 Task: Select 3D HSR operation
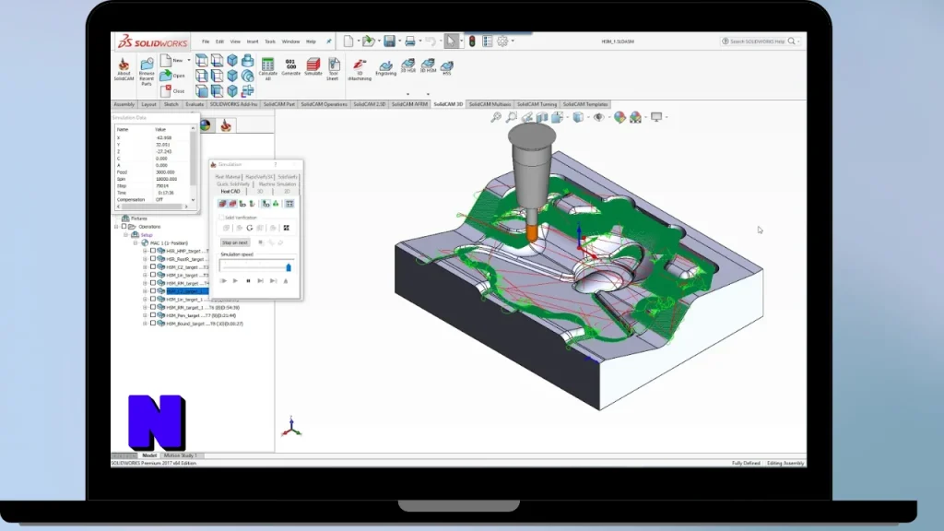[x=408, y=65]
